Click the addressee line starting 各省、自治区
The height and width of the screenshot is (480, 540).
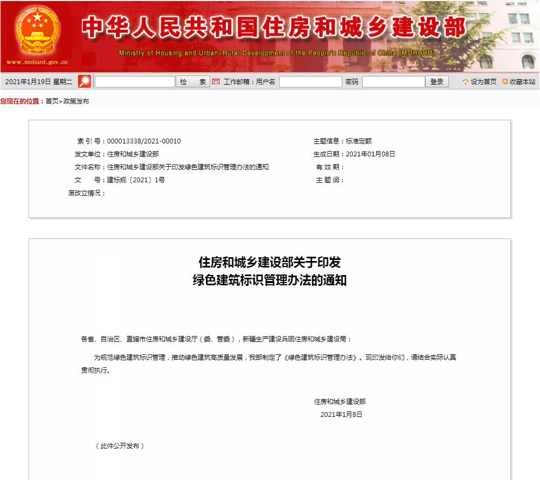[x=216, y=339]
